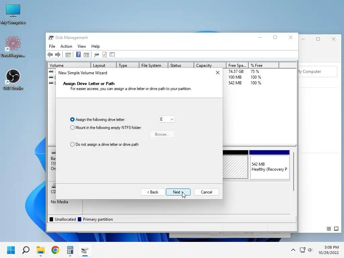Select the first volume disk icon in list
Viewport: 344px width, 258px height.
click(x=51, y=72)
